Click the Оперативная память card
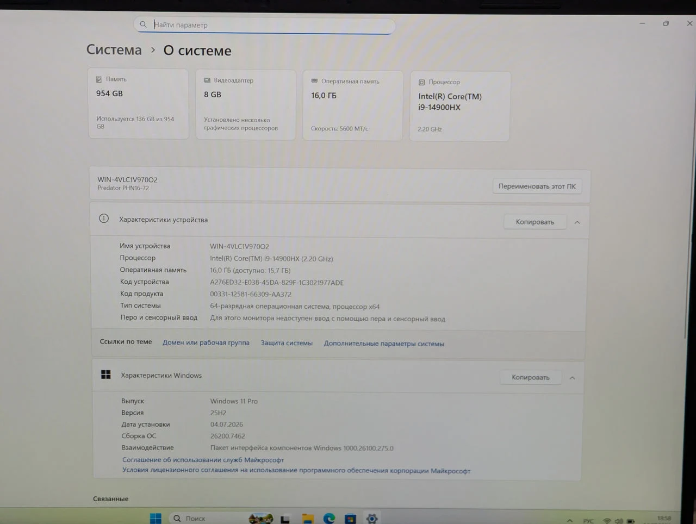 [x=353, y=105]
